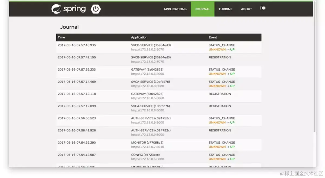Click UNKNOWN status in the 07.57.19.233 GATEWAY row

[x=217, y=74]
